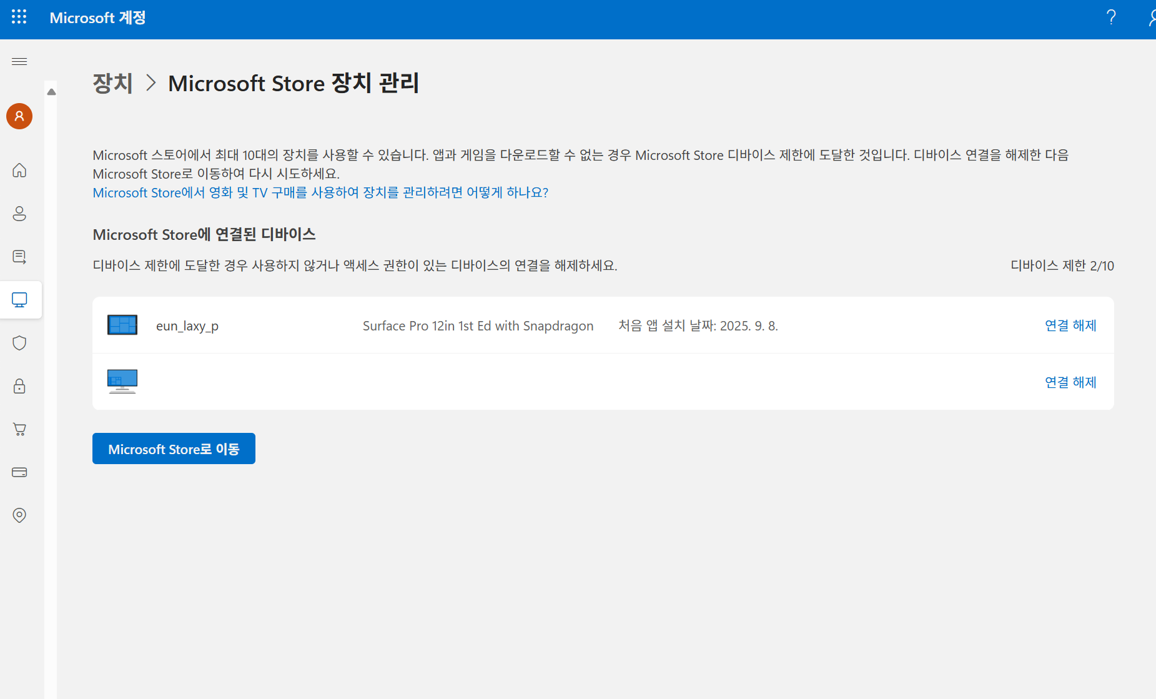
Task: Click the scroll up arrow in sidebar
Action: (51, 92)
